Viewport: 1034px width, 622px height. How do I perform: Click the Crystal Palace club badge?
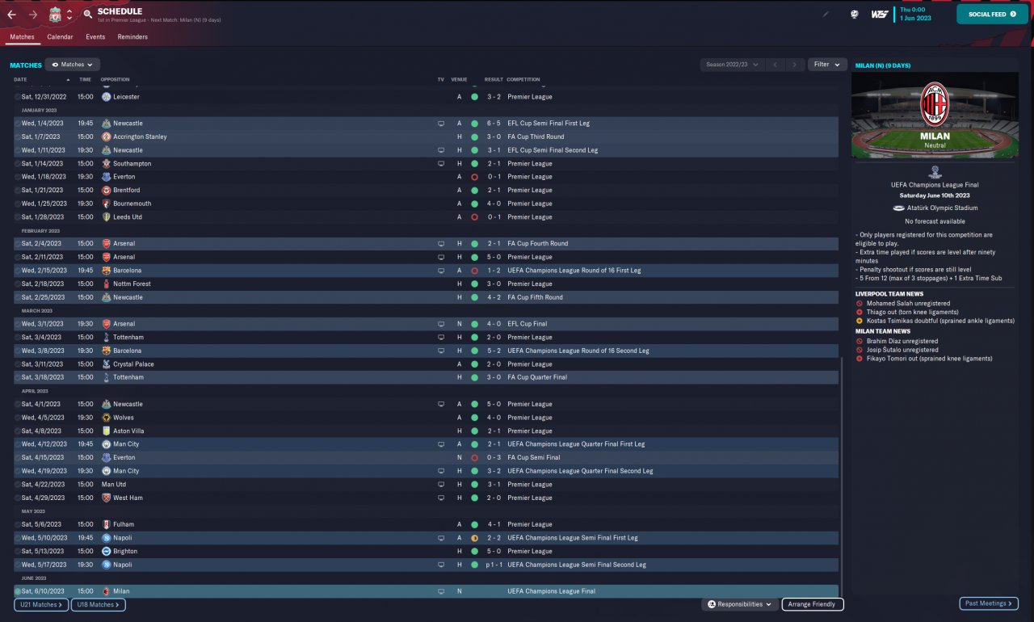pyautogui.click(x=107, y=364)
